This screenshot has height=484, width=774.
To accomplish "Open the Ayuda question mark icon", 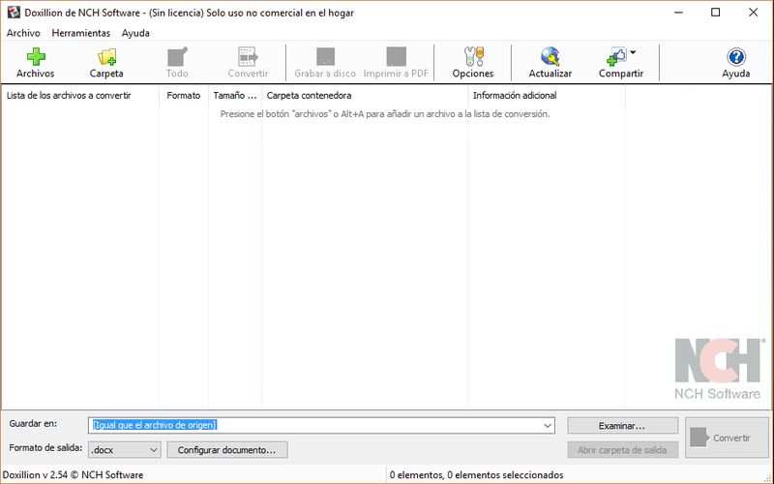I will point(736,57).
